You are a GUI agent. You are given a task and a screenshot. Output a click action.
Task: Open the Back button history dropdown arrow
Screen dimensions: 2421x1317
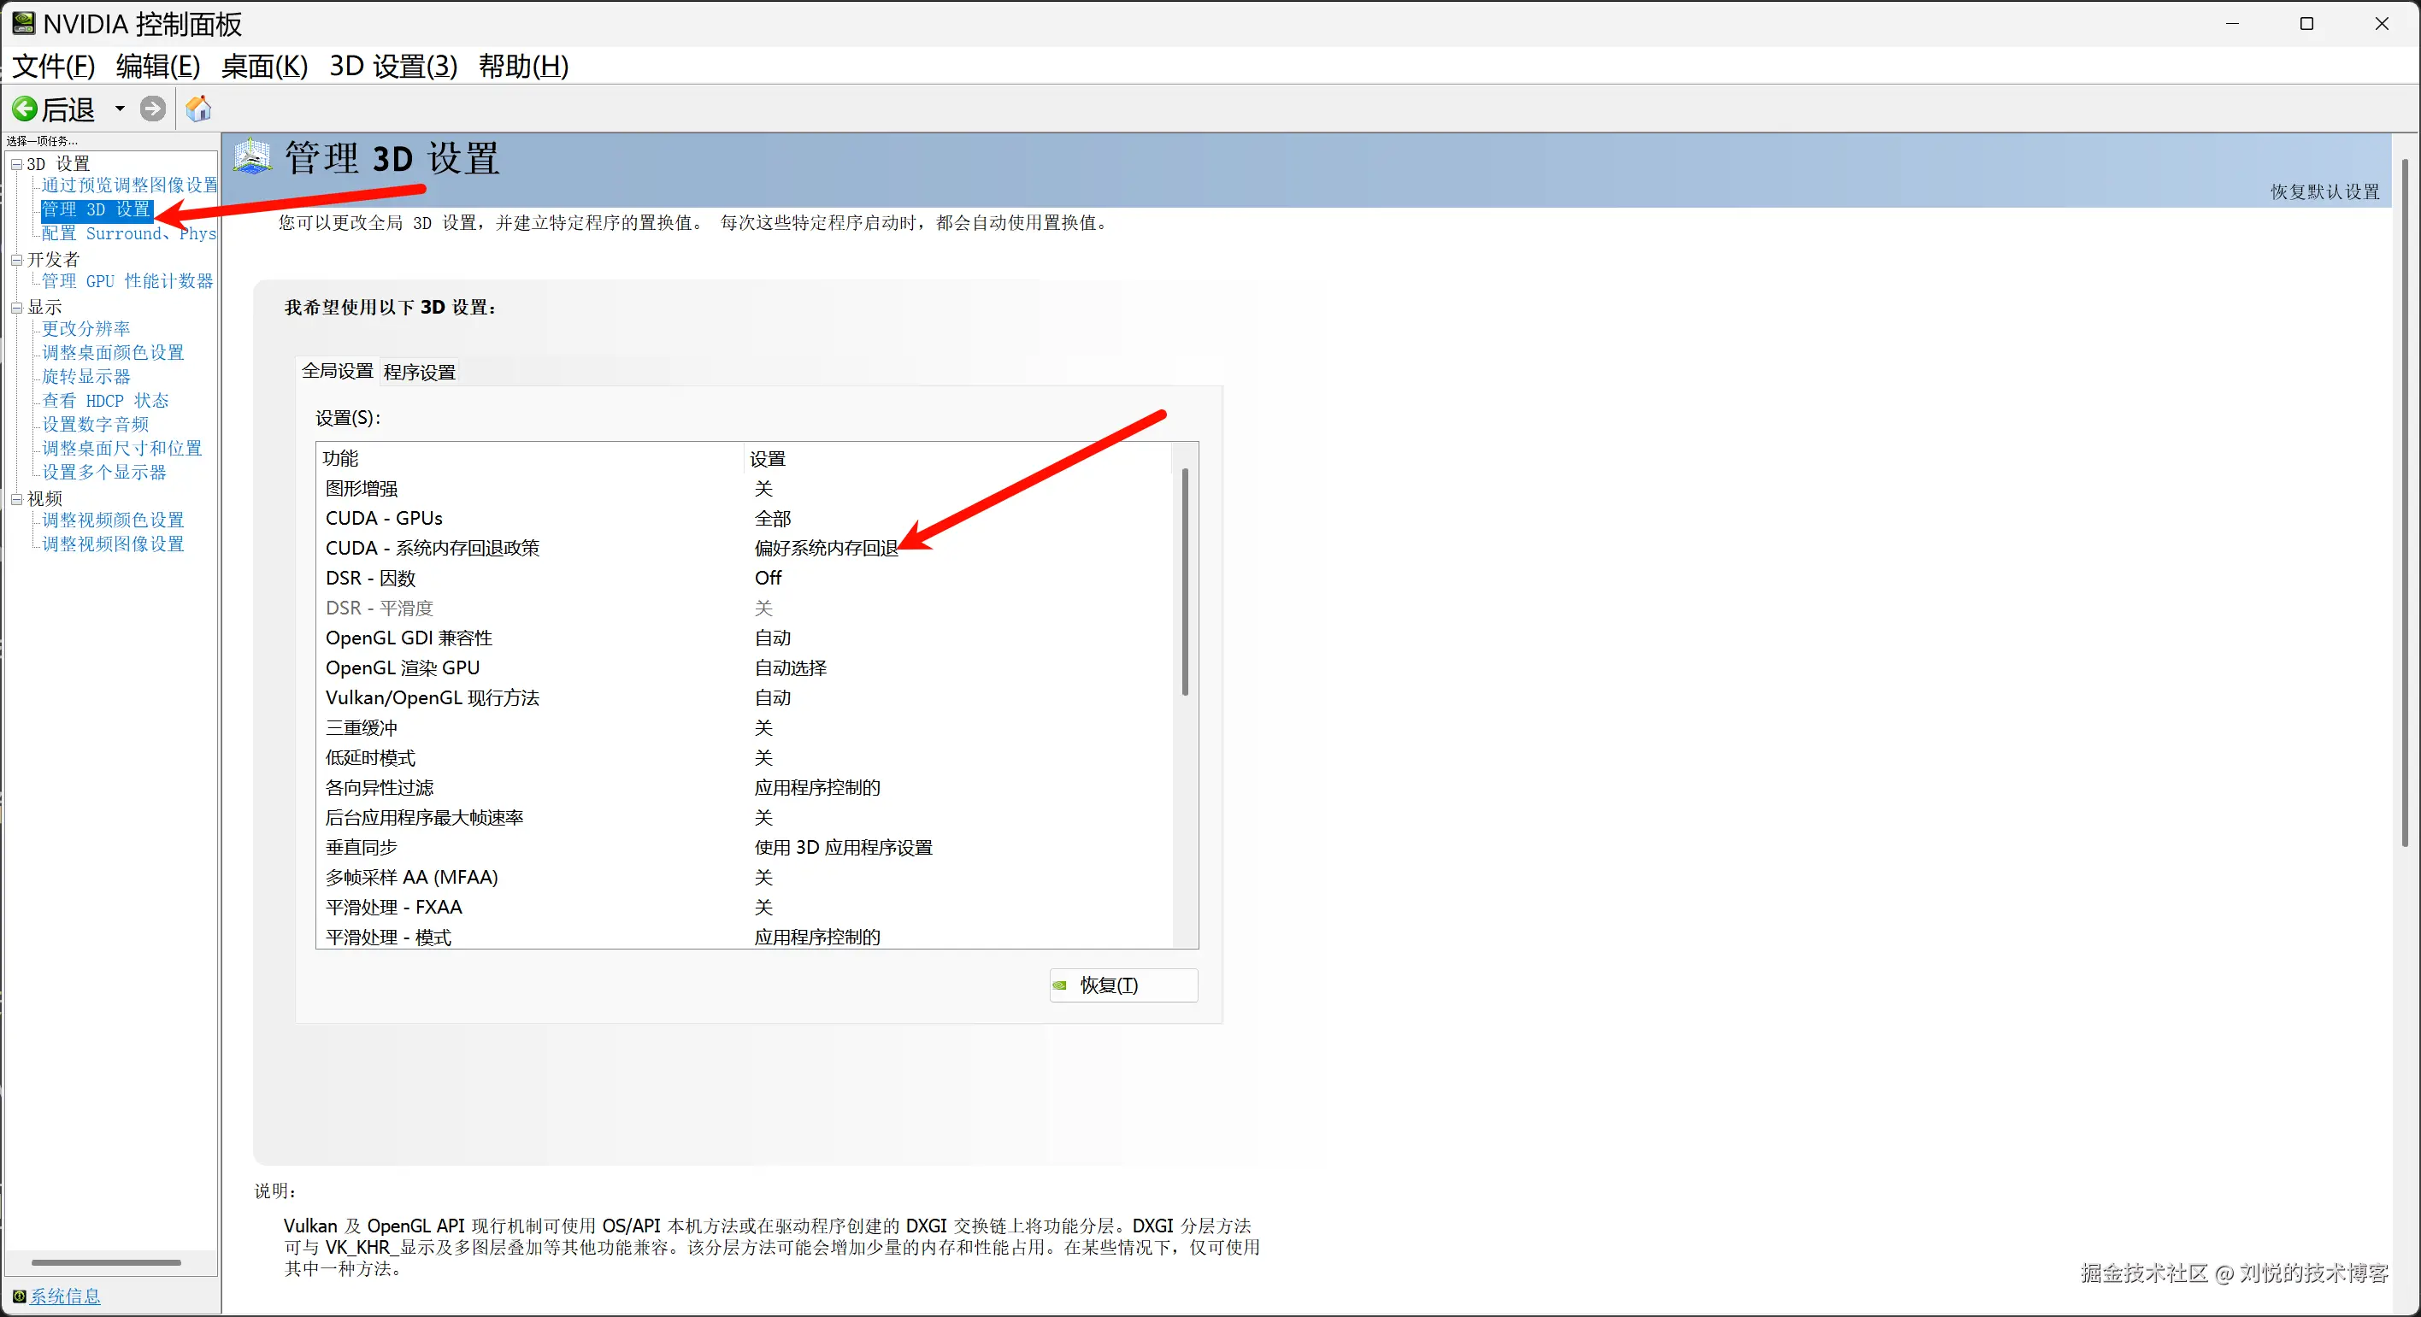(x=120, y=109)
